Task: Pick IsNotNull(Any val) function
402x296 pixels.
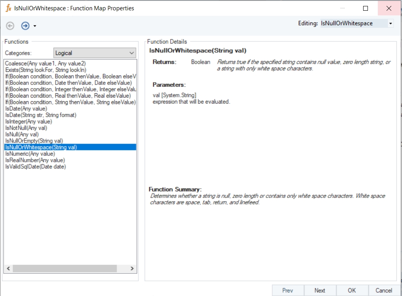Action: pos(26,128)
